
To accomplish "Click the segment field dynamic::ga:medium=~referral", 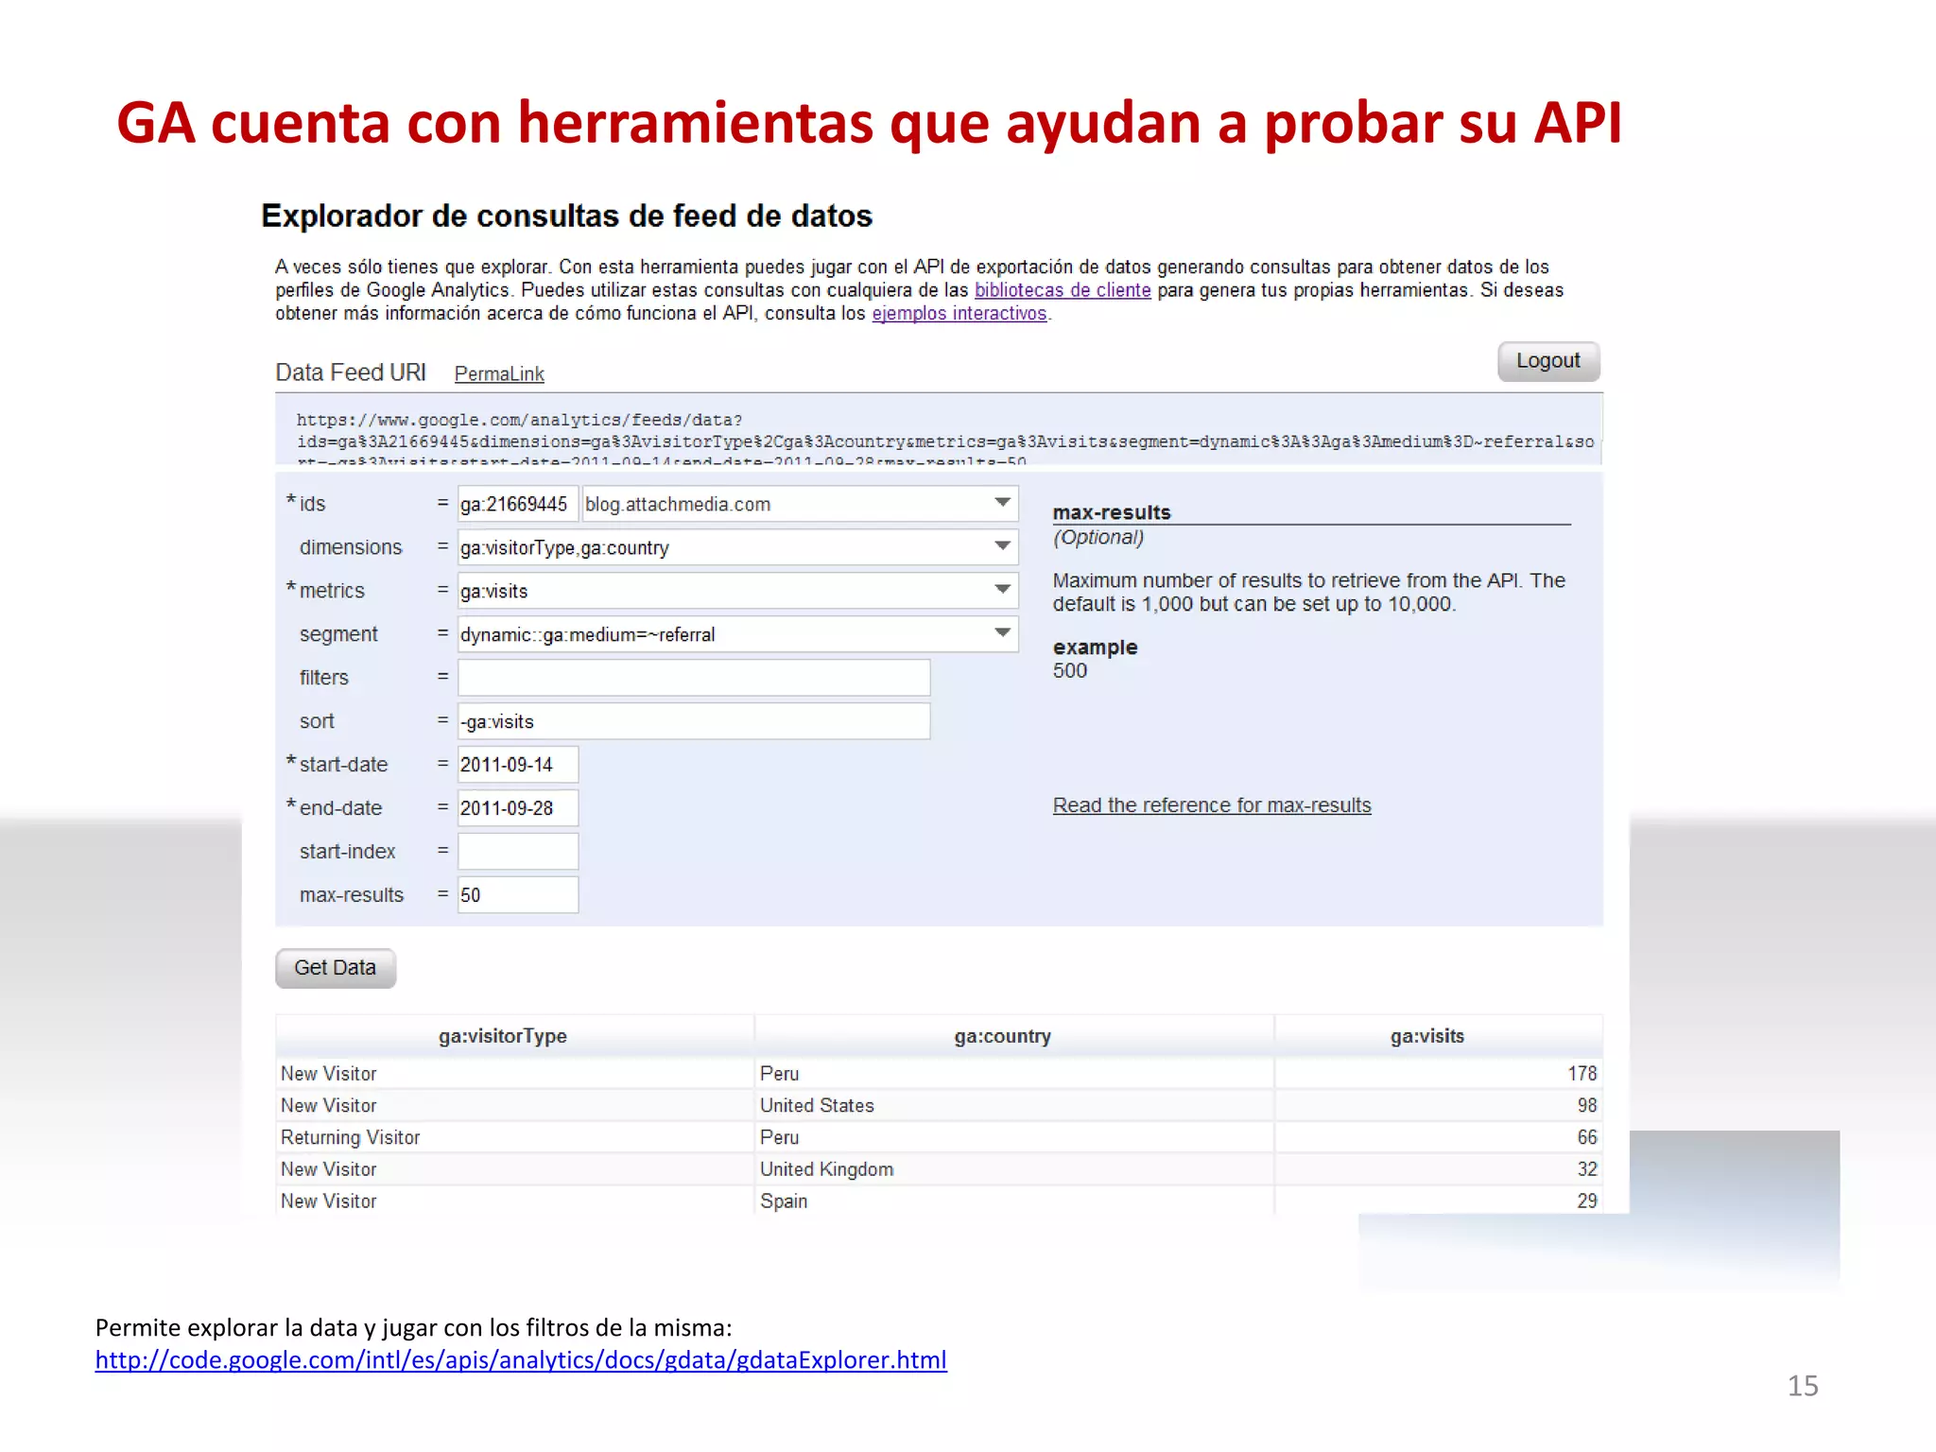I will (737, 634).
